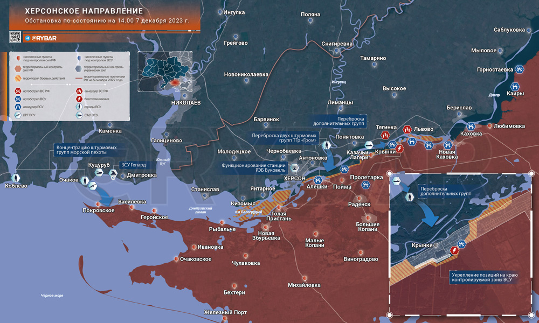539x323 pixels.
Task: Click the РЭБ Буковель station icon near Херсон
Action: pos(294,168)
